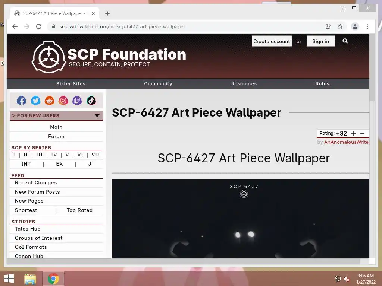The image size is (382, 286).
Task: Click the horizontal page scrollbar
Action: pyautogui.click(x=183, y=261)
